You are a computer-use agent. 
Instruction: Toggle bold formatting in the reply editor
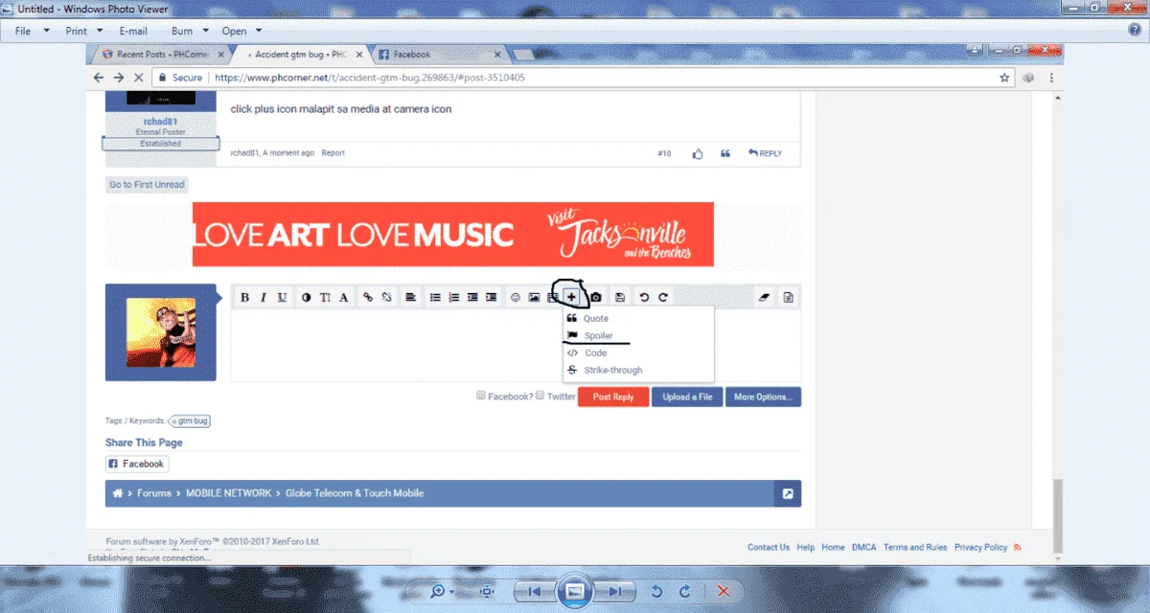(244, 298)
